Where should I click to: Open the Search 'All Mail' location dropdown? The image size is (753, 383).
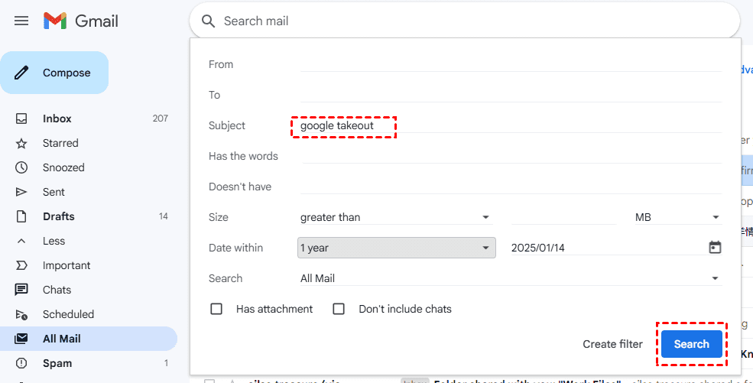click(510, 278)
